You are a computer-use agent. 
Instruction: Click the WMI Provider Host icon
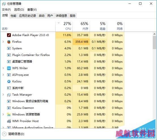[x=9, y=121]
